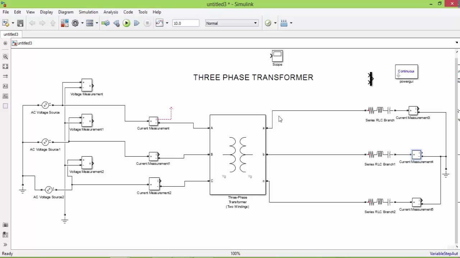460x258 pixels.
Task: Select the Annotation text tool in palette
Action: click(x=5, y=86)
